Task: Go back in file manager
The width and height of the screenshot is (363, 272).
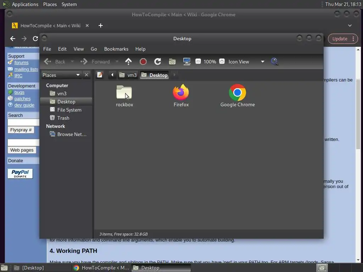Action: (x=55, y=62)
